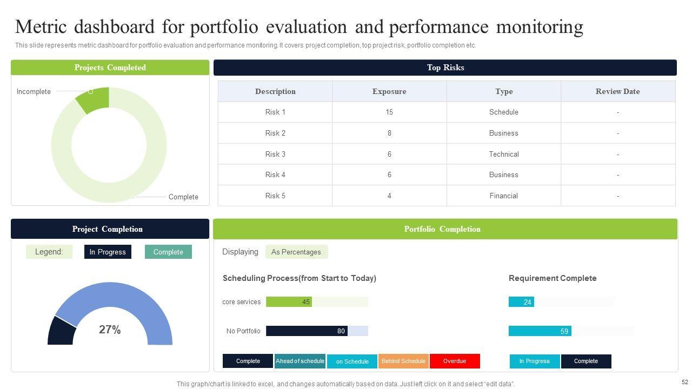Select the Behind Schedule orange swatch
692x389 pixels.
pyautogui.click(x=403, y=361)
